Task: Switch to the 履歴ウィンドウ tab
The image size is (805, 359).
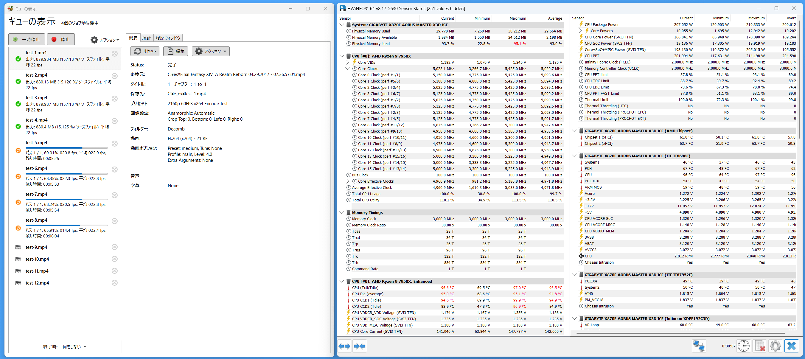Action: tap(168, 38)
